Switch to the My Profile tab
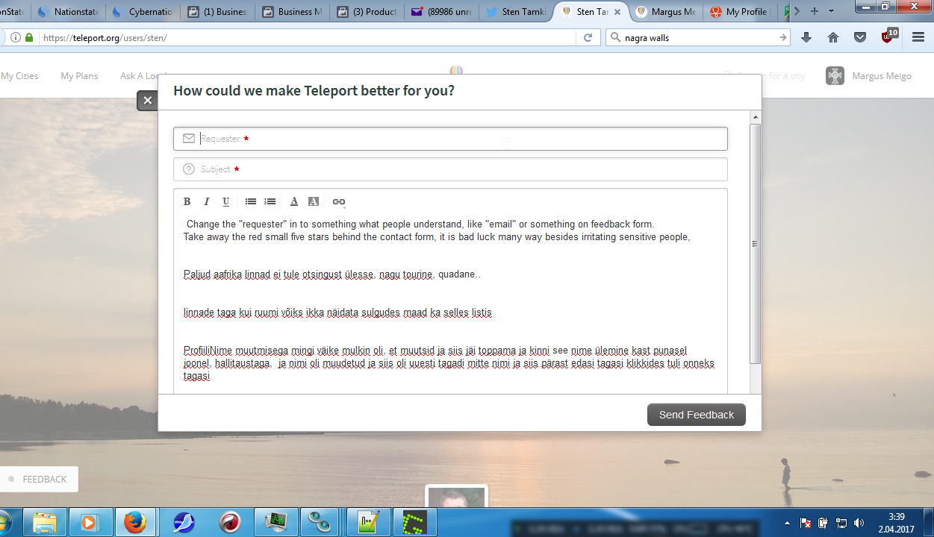 [741, 12]
